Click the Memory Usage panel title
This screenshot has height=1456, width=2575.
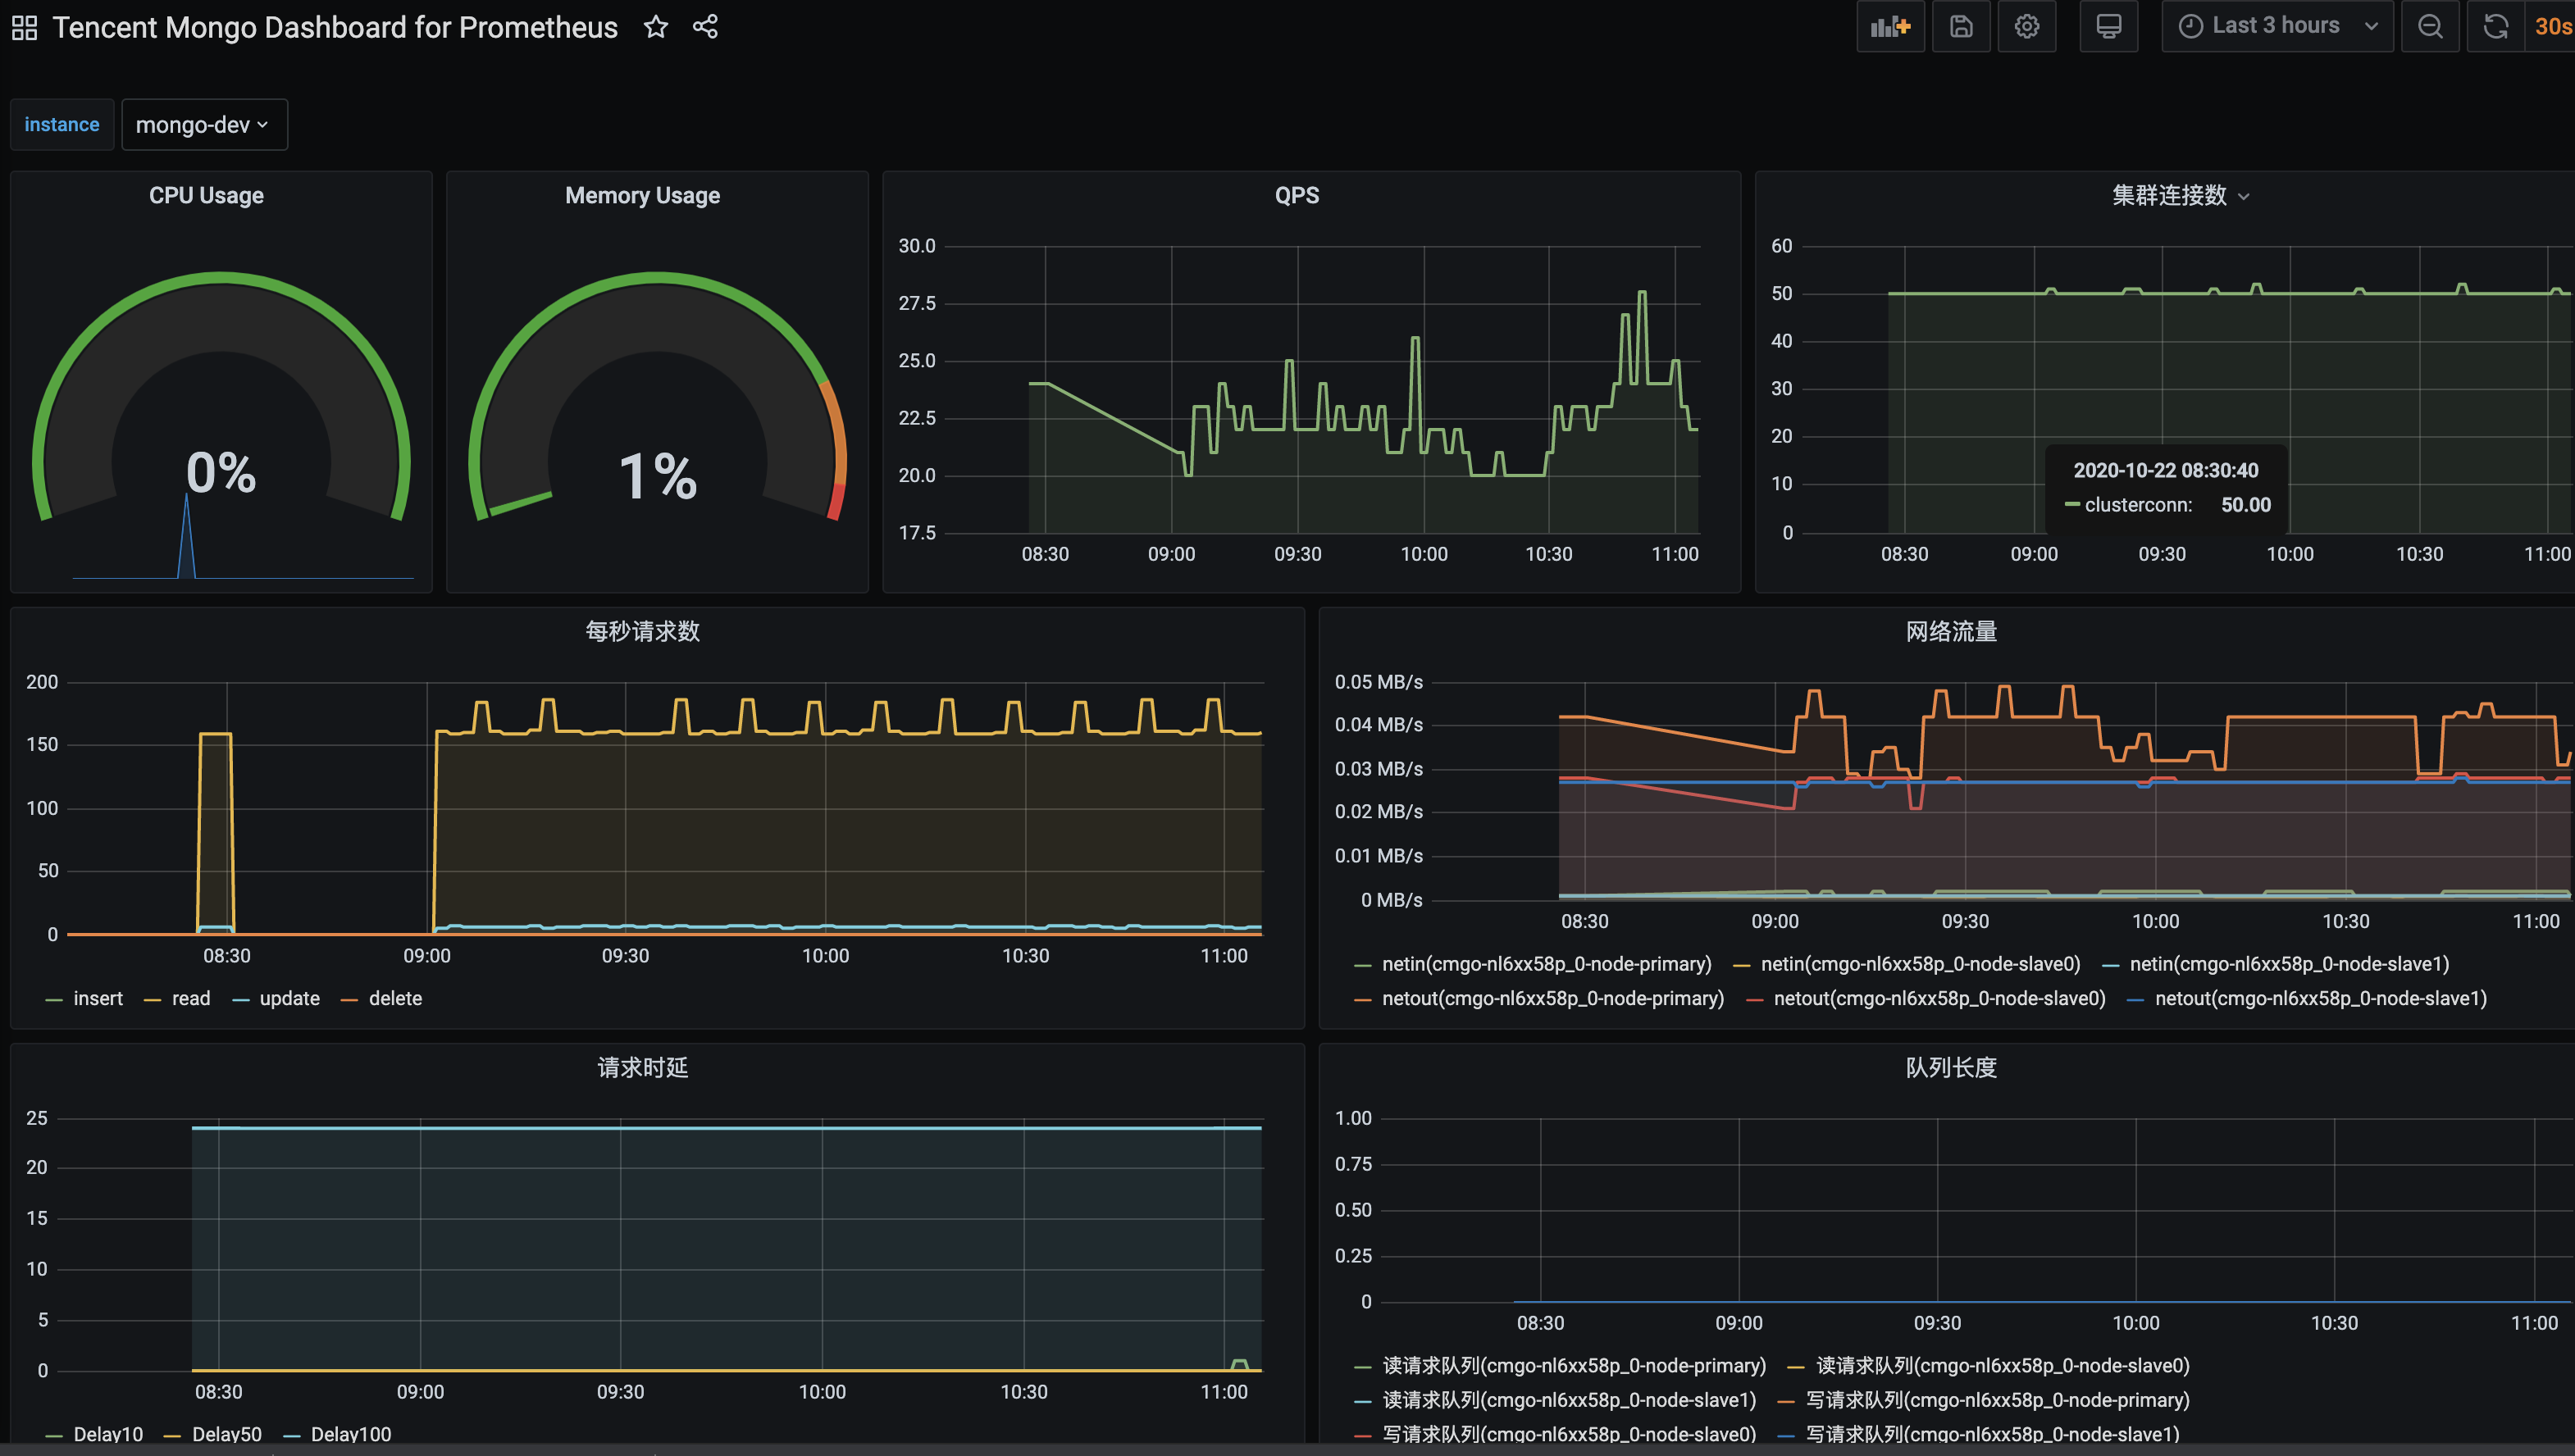[x=642, y=195]
